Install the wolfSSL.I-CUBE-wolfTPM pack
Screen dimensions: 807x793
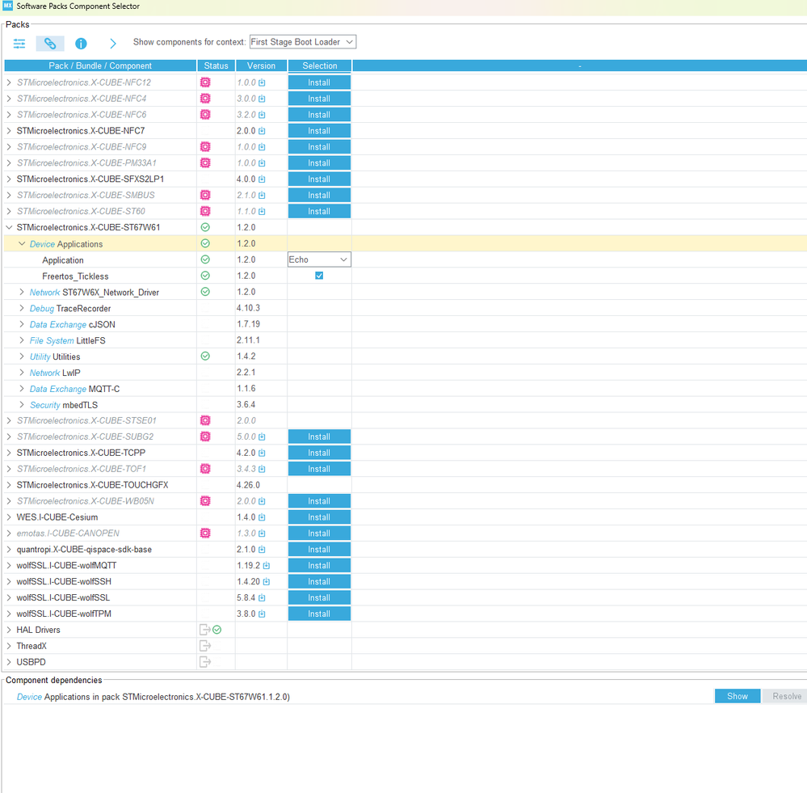(x=319, y=614)
